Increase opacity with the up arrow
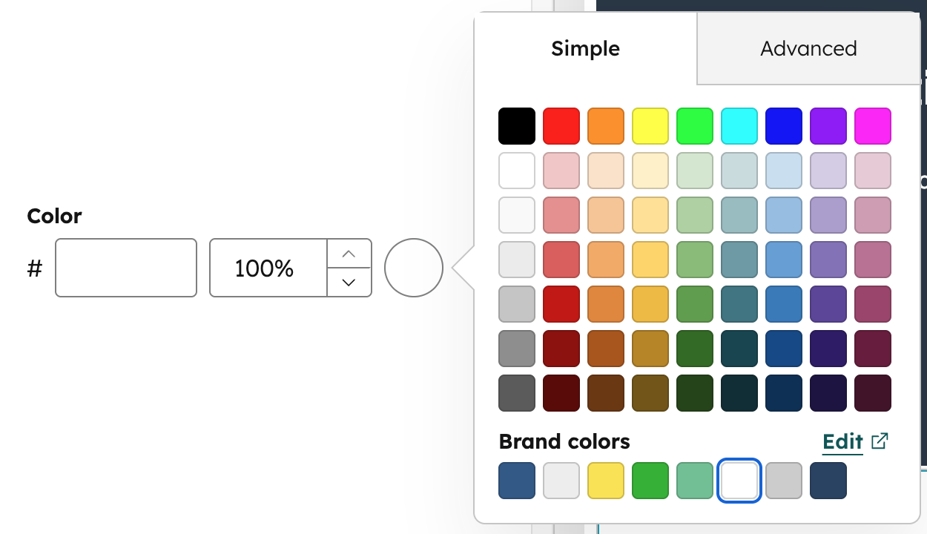The image size is (927, 534). coord(349,254)
